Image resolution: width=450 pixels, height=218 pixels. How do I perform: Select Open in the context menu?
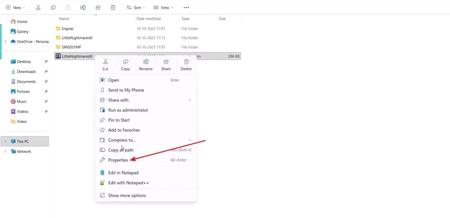(146, 80)
